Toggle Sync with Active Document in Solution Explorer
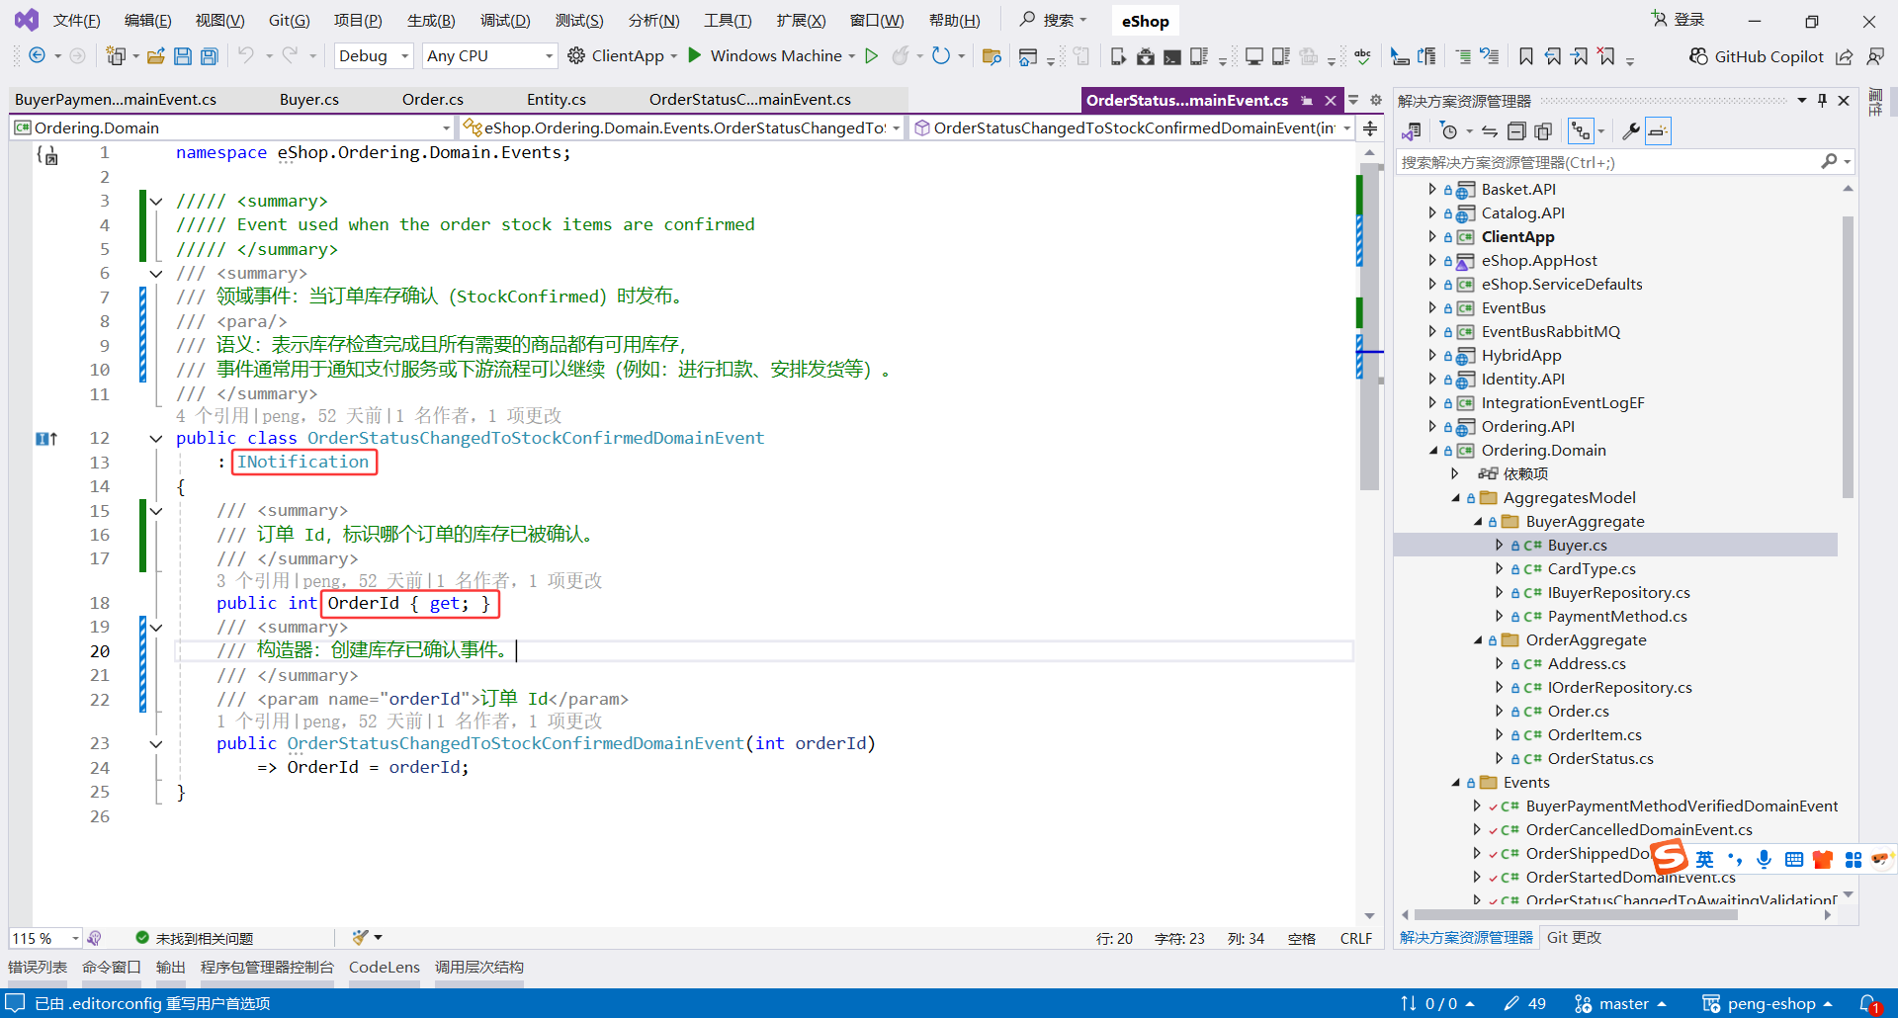This screenshot has height=1018, width=1898. tap(1490, 131)
